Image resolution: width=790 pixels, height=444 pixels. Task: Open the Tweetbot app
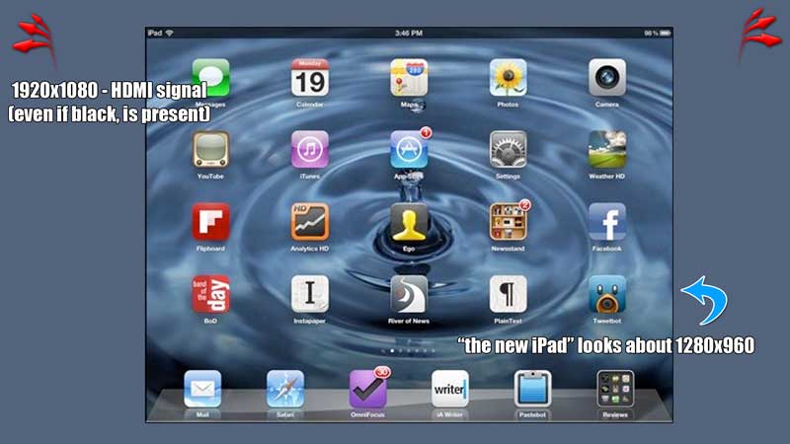[x=607, y=294]
